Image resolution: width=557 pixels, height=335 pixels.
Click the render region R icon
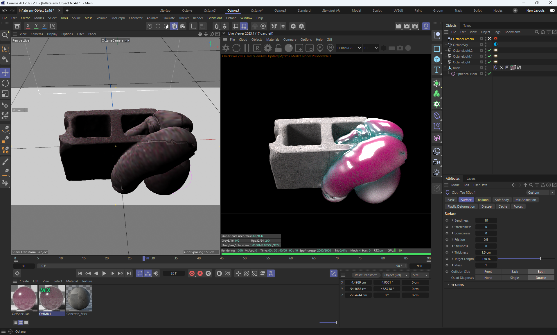257,48
